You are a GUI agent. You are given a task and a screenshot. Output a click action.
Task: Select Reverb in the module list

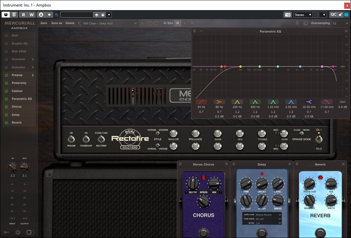pyautogui.click(x=17, y=123)
